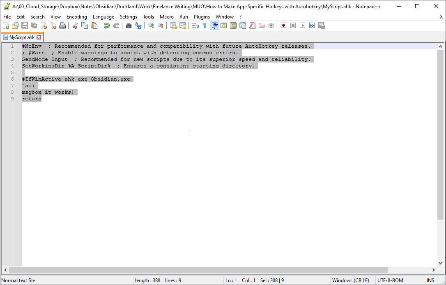Save the current file via toolbar
The height and width of the screenshot is (285, 446).
25,25
